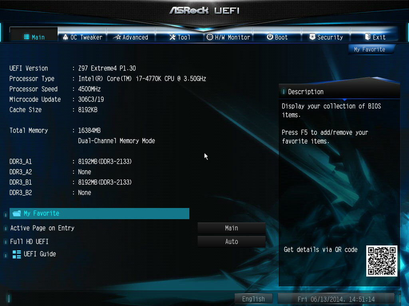Click the Main tab list icon
This screenshot has height=306, width=409.
point(27,37)
